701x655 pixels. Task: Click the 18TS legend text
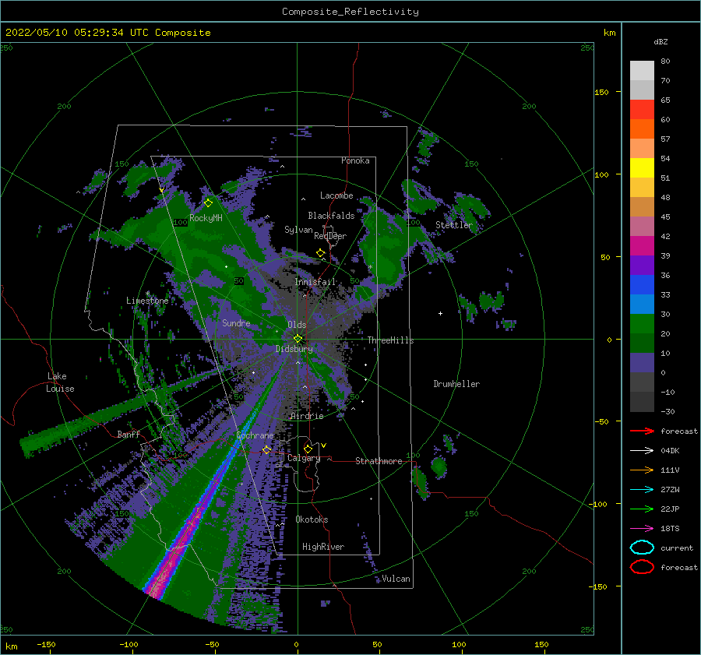click(x=670, y=529)
